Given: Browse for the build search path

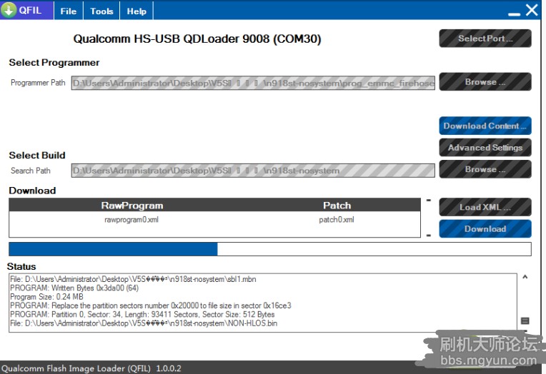Looking at the screenshot, I should 485,169.
